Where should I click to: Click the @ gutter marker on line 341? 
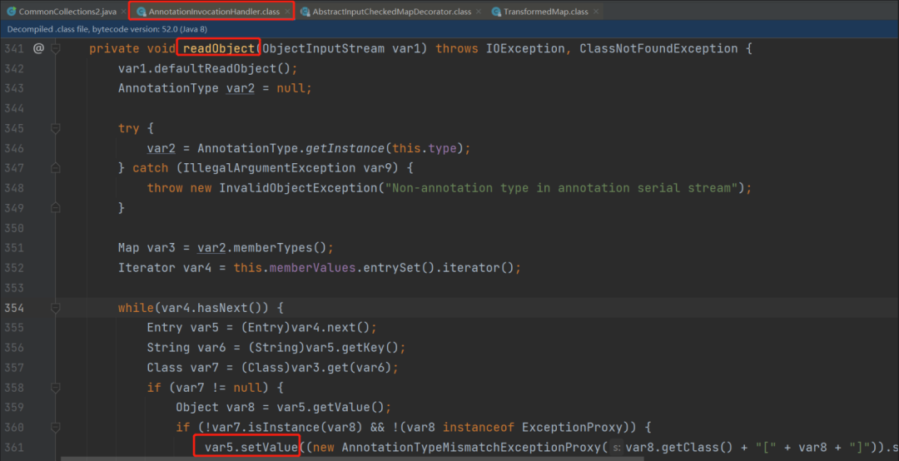coord(37,49)
